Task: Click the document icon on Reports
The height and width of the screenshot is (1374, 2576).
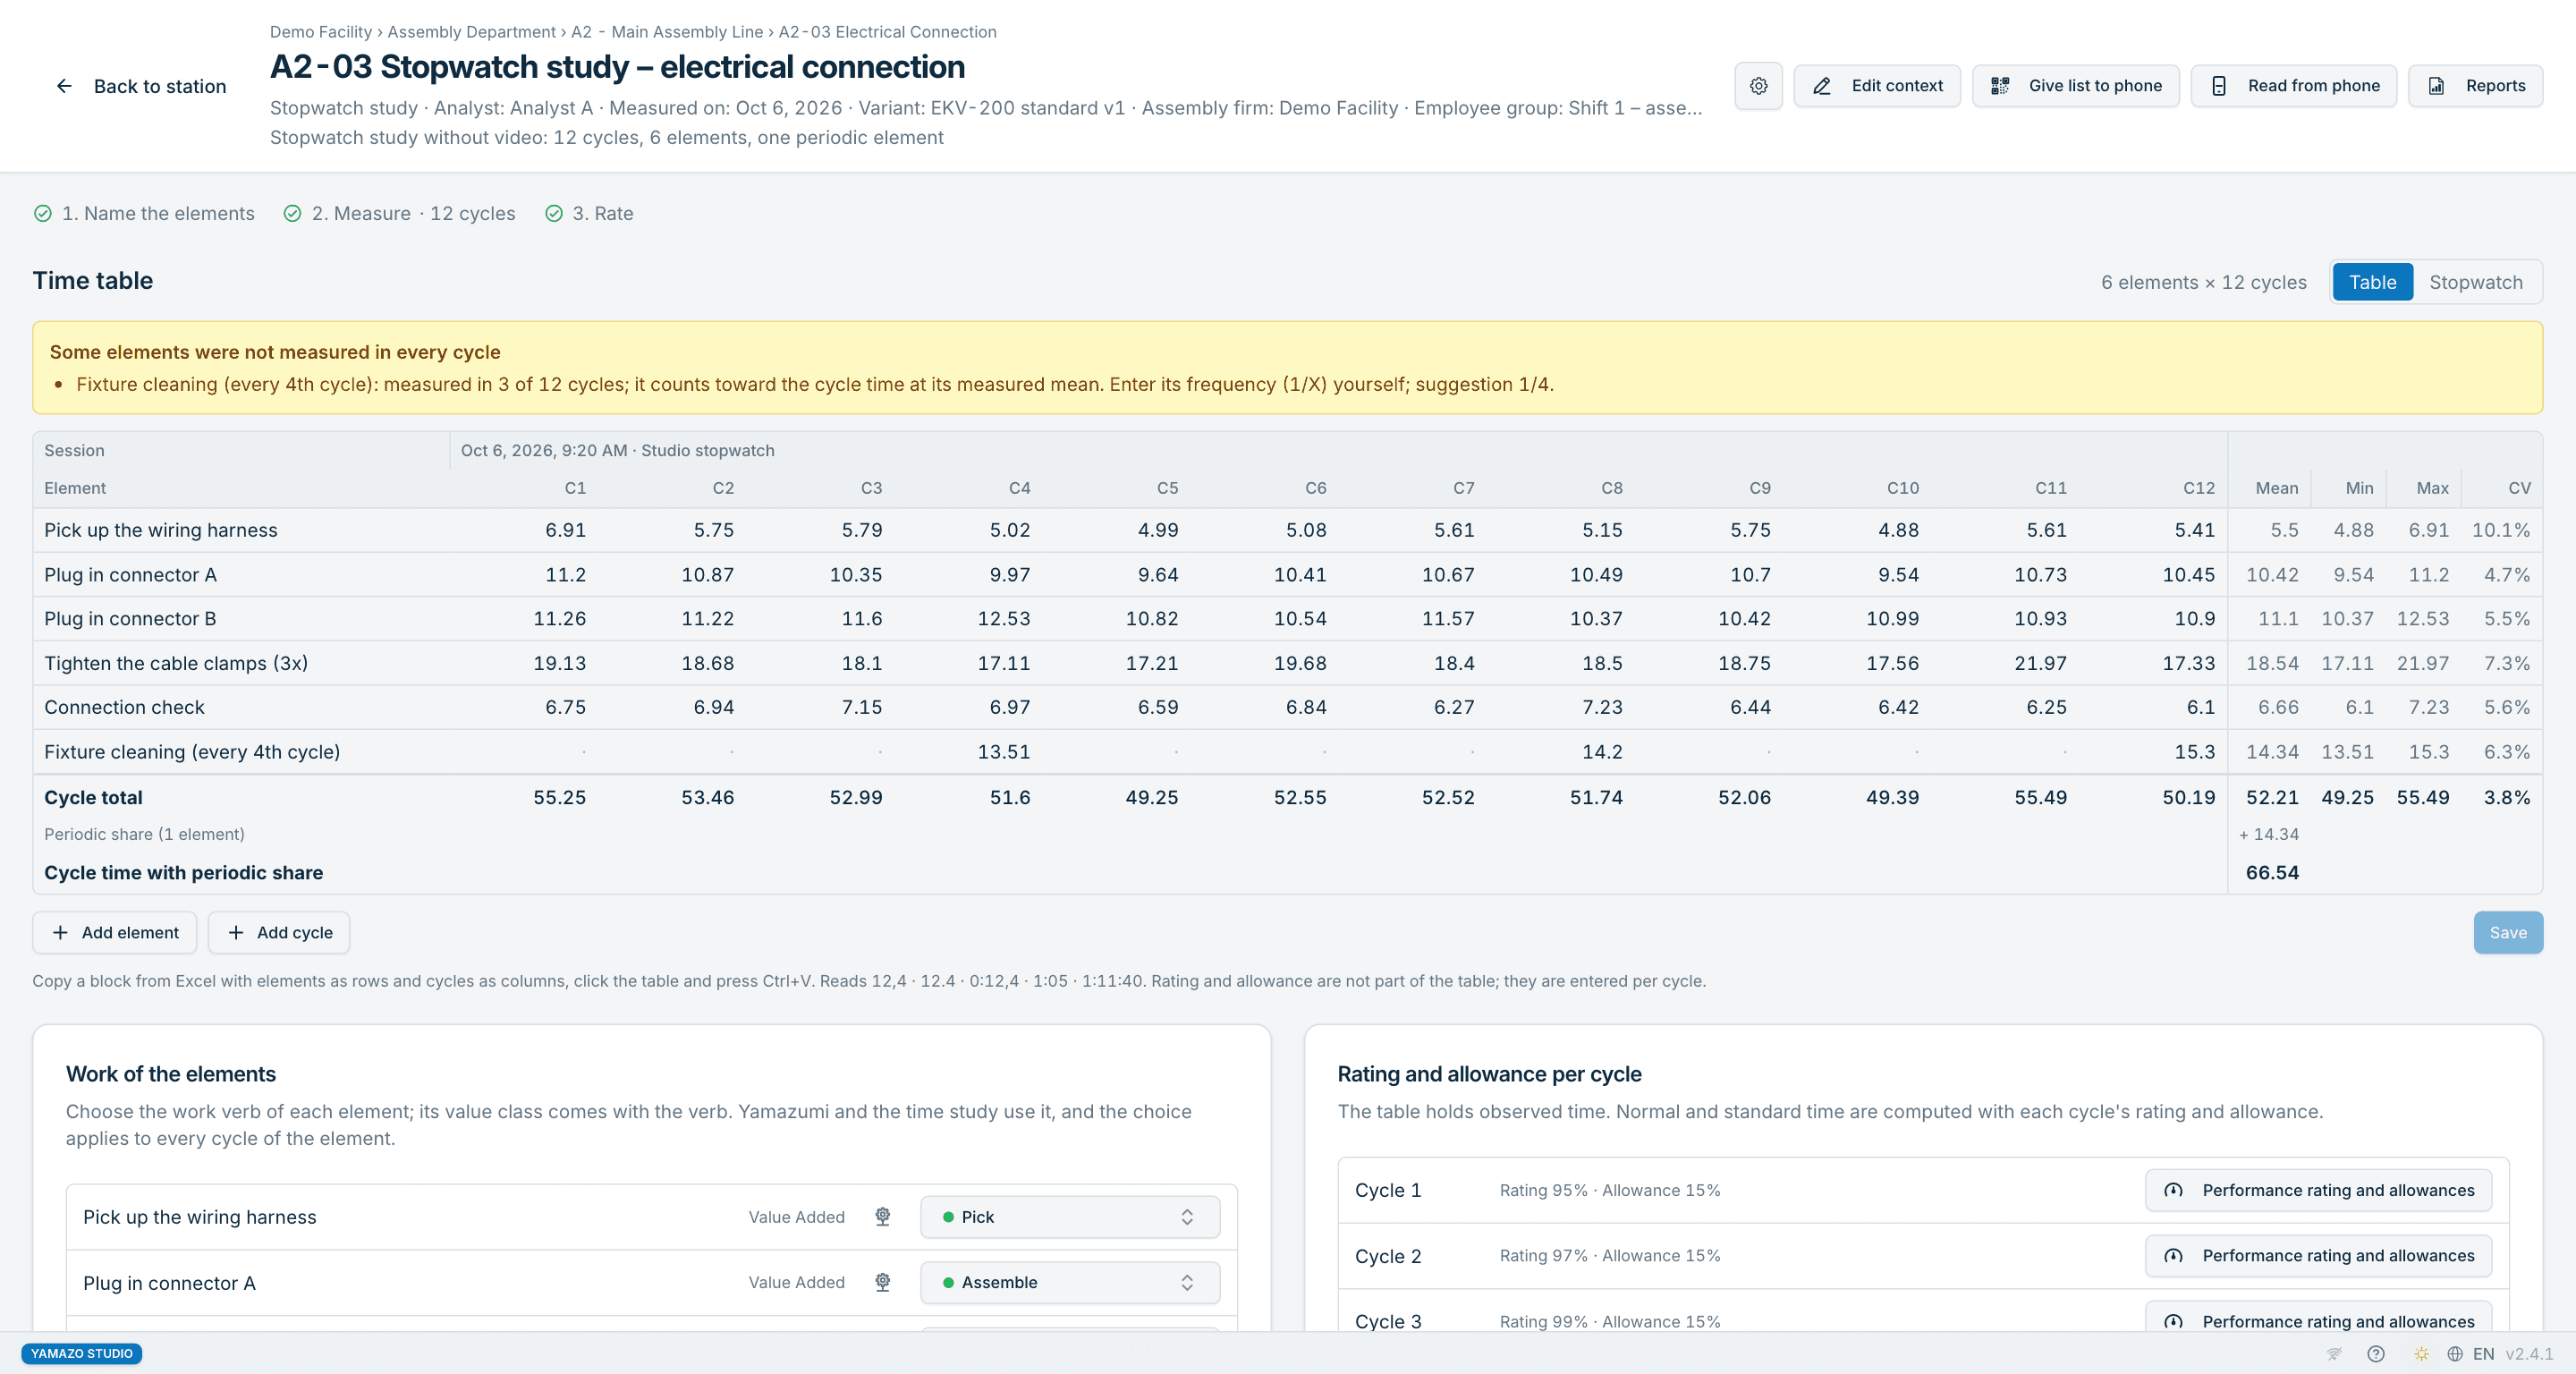Action: click(2436, 86)
